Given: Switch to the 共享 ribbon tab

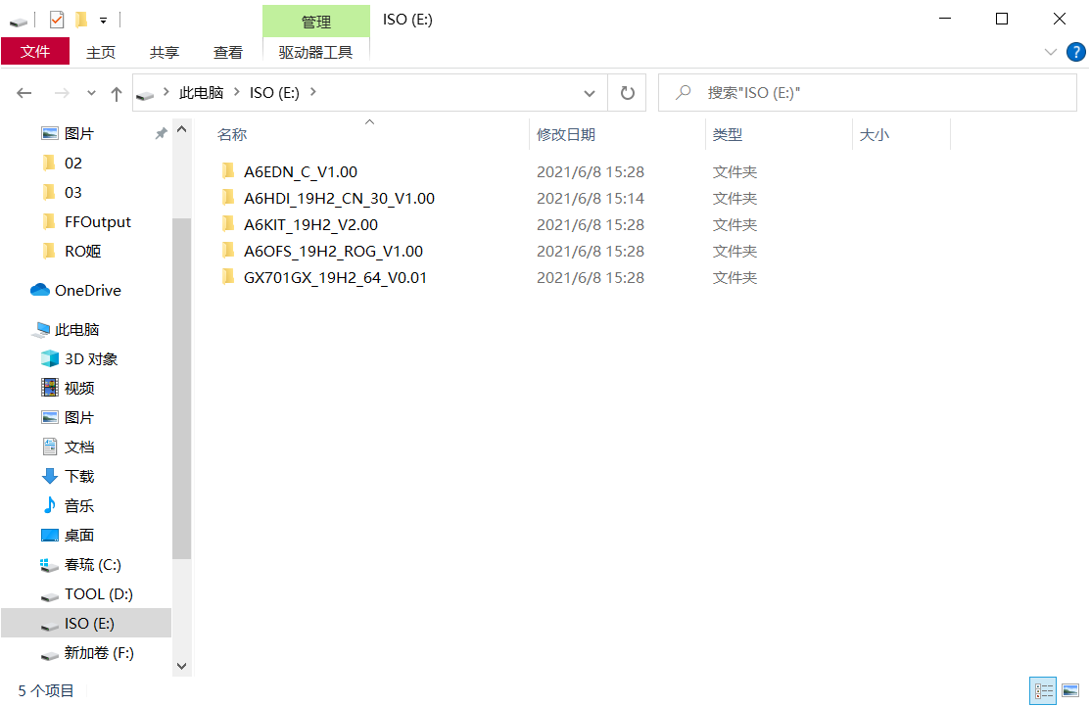Looking at the screenshot, I should (165, 52).
